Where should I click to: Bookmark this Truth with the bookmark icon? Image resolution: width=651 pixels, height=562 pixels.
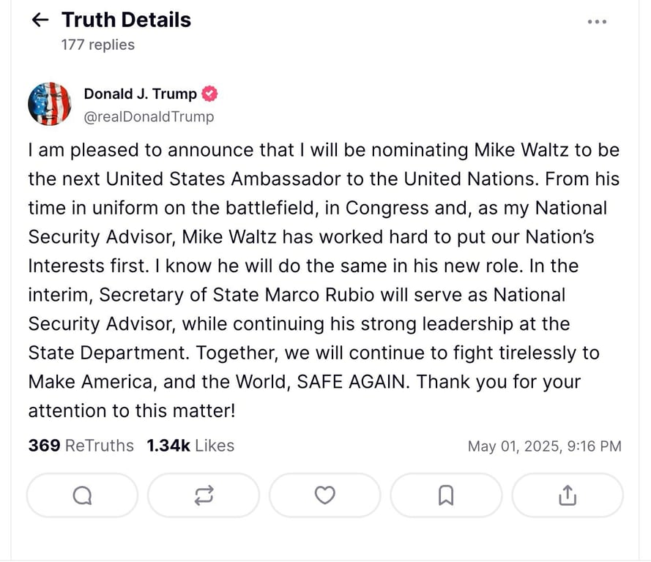click(446, 495)
